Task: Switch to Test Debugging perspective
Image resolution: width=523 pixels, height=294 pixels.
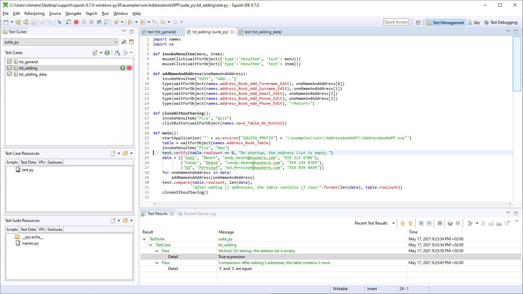Action: click(x=501, y=22)
